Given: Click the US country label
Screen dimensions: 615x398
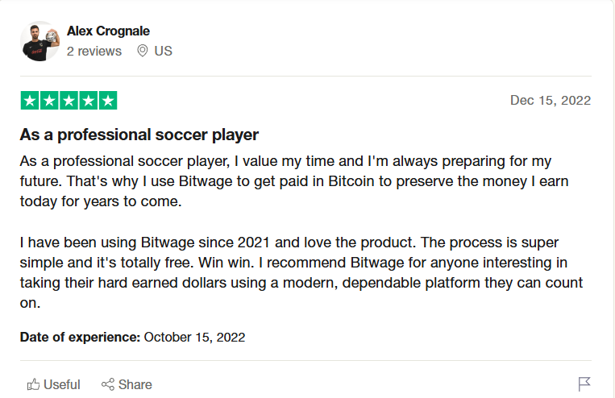Looking at the screenshot, I should point(164,51).
